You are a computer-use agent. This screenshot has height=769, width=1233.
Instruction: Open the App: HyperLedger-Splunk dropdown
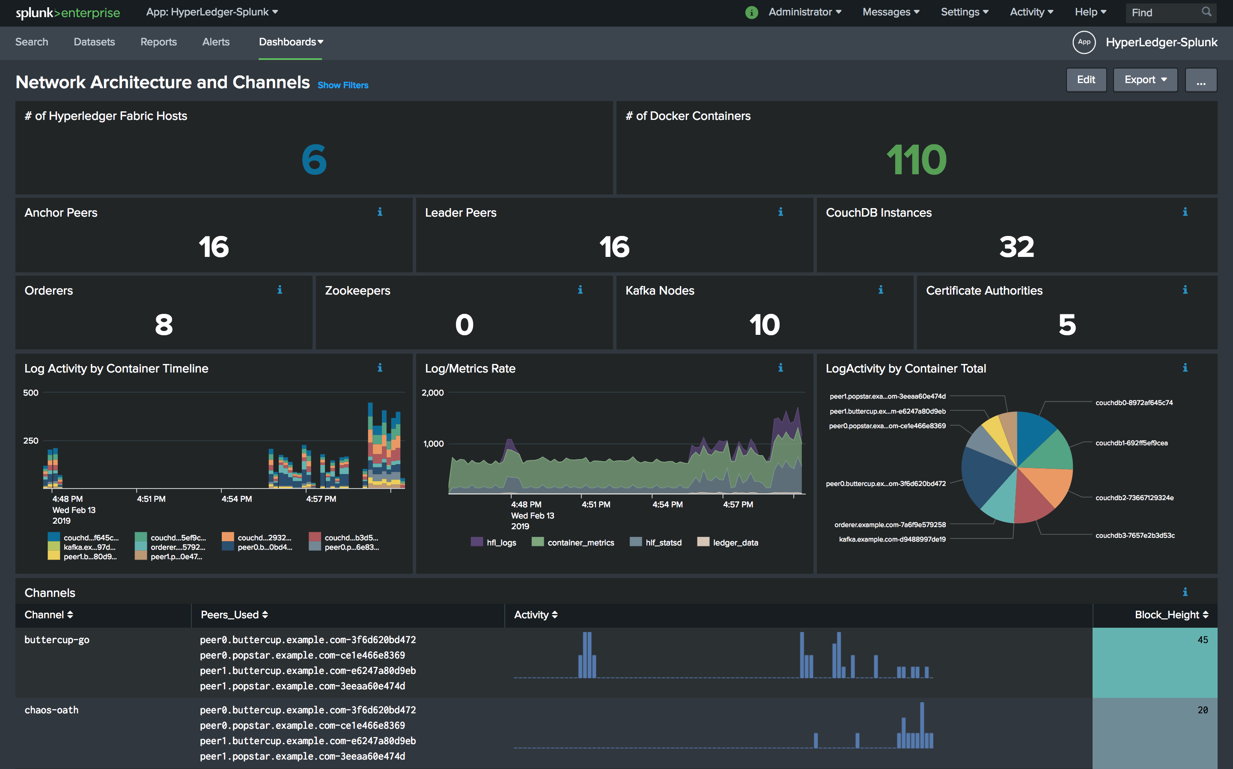pyautogui.click(x=212, y=12)
